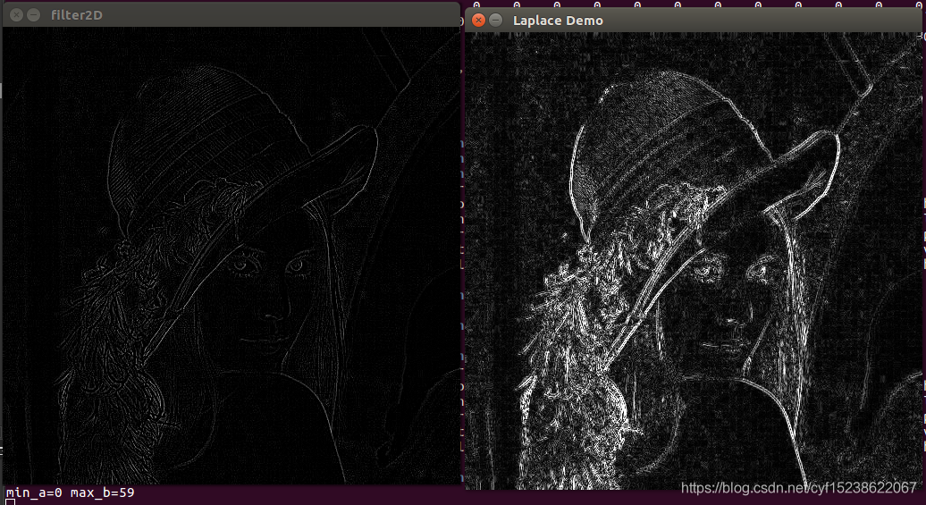Click the filter2D window title
Screen dimensions: 926x505
77,15
